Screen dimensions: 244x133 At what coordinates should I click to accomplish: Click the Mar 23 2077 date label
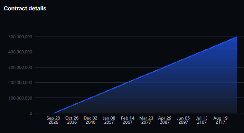(146, 120)
